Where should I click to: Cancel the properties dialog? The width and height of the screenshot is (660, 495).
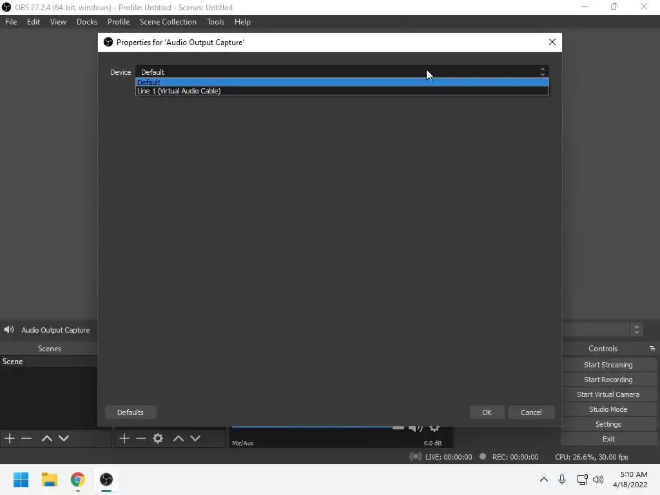pyautogui.click(x=531, y=412)
